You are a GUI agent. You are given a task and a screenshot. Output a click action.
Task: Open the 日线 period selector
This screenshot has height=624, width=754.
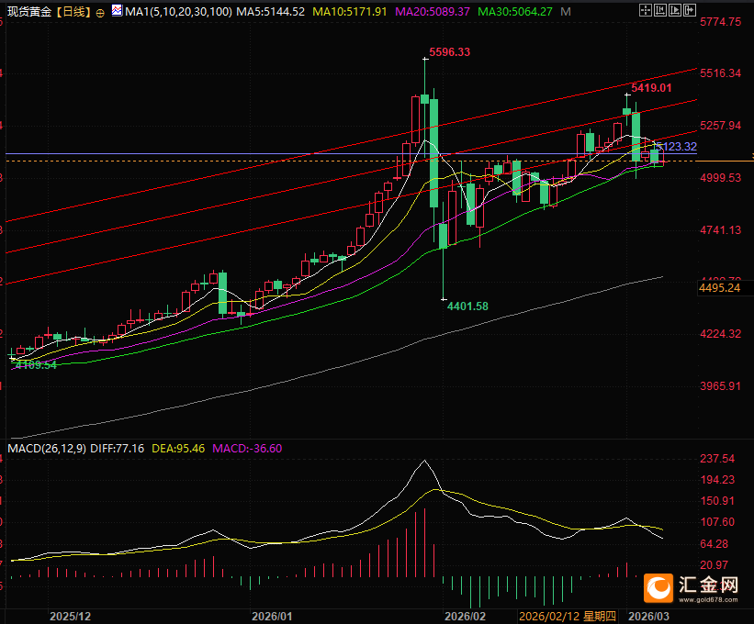(74, 12)
